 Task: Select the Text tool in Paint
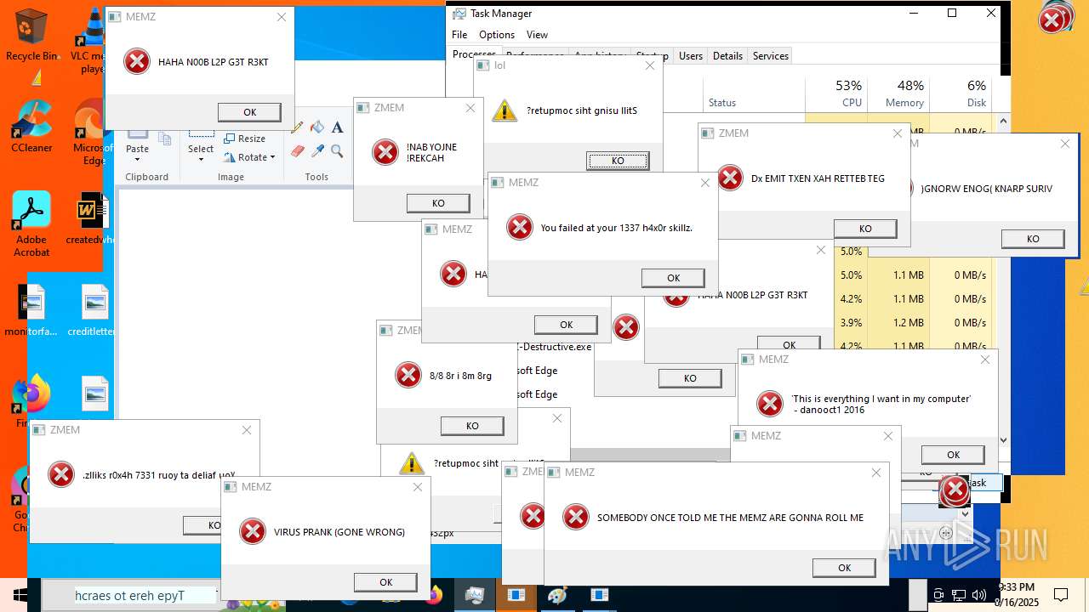coord(337,127)
